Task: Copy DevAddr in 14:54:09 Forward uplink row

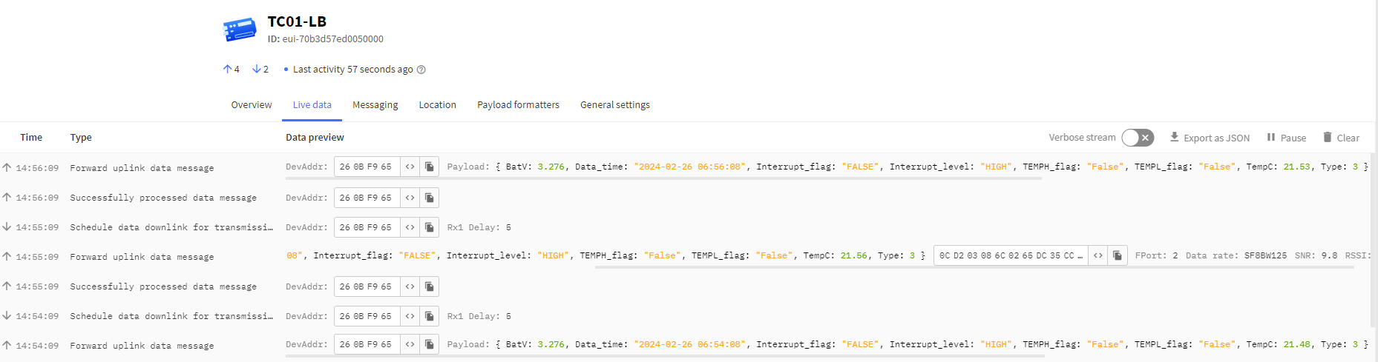Action: tap(429, 344)
